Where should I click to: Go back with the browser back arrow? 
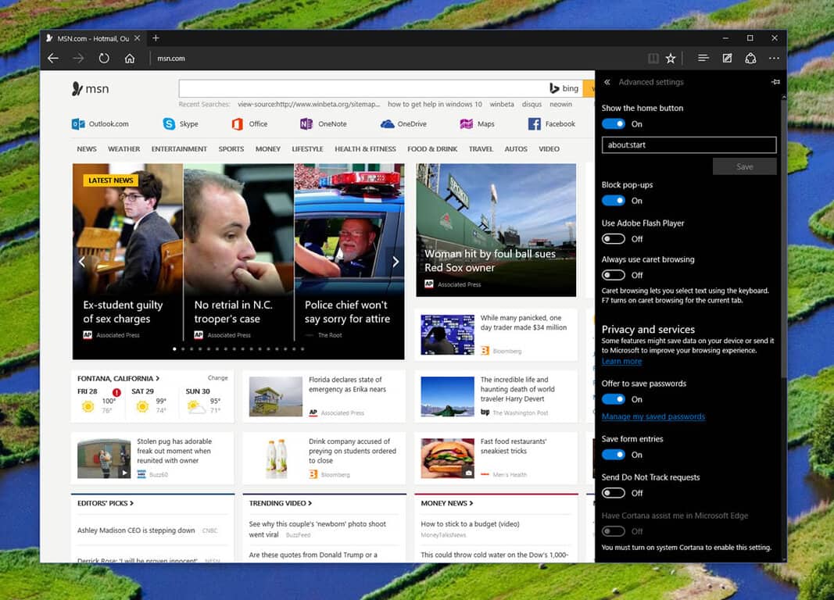[x=53, y=59]
